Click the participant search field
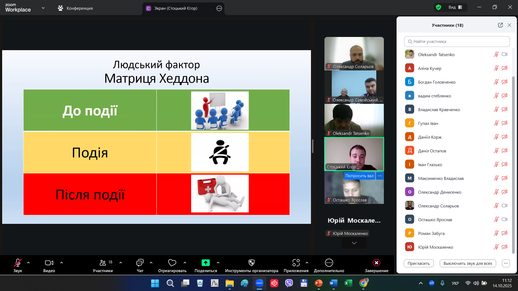The width and height of the screenshot is (518, 291). coord(457,42)
